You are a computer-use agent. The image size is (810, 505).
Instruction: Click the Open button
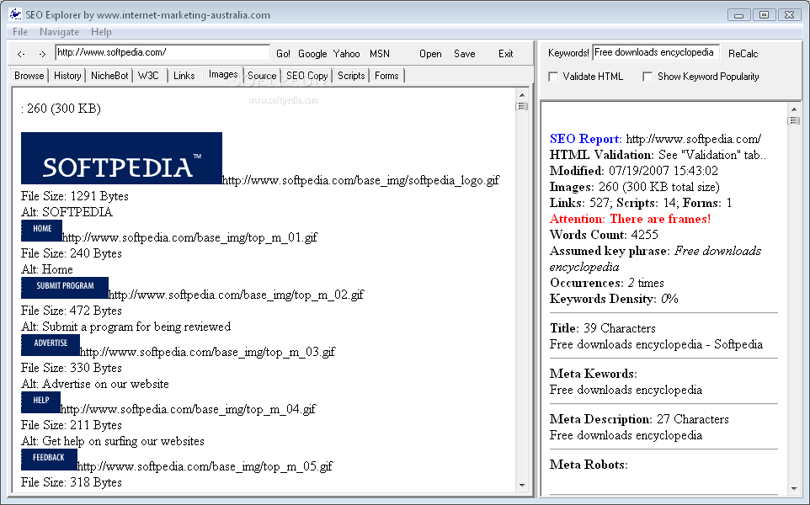click(x=430, y=54)
